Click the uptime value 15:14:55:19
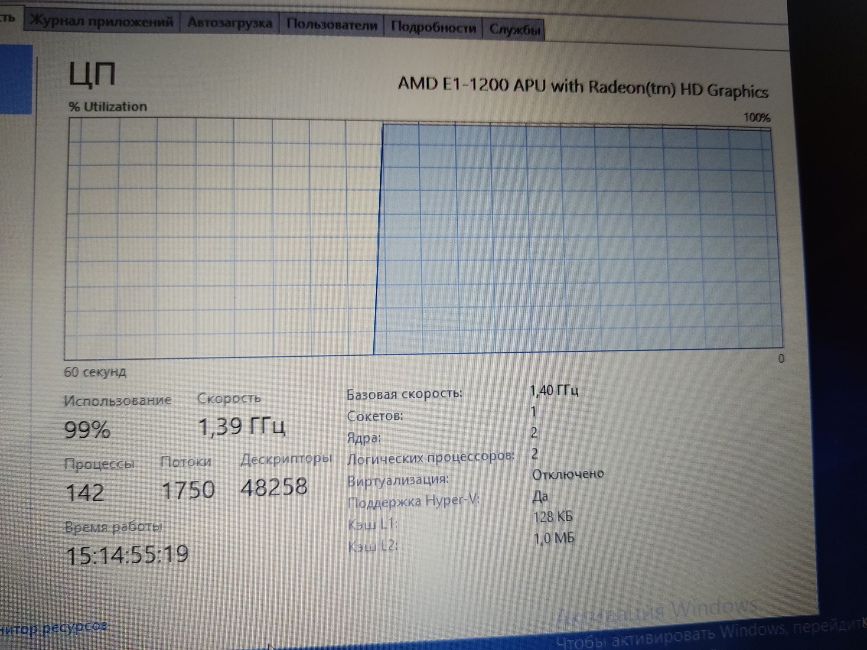The width and height of the screenshot is (867, 650). click(127, 555)
